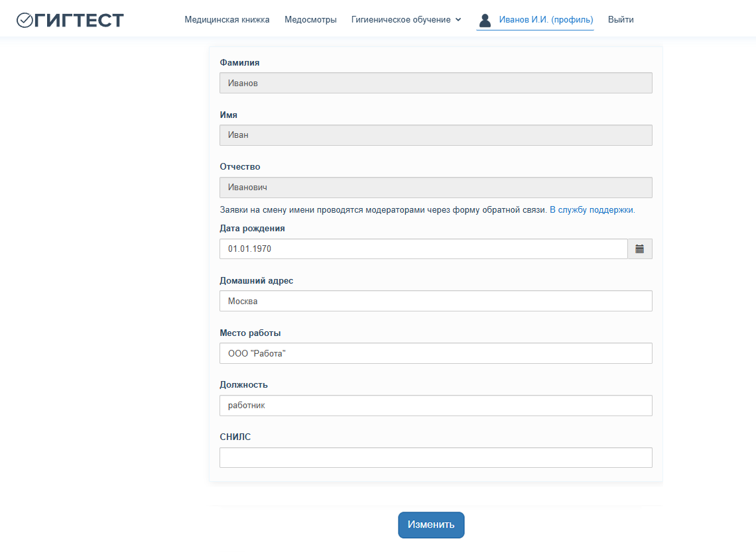Image resolution: width=756 pixels, height=552 pixels.
Task: Click the Имя field containing Иван
Action: (436, 135)
